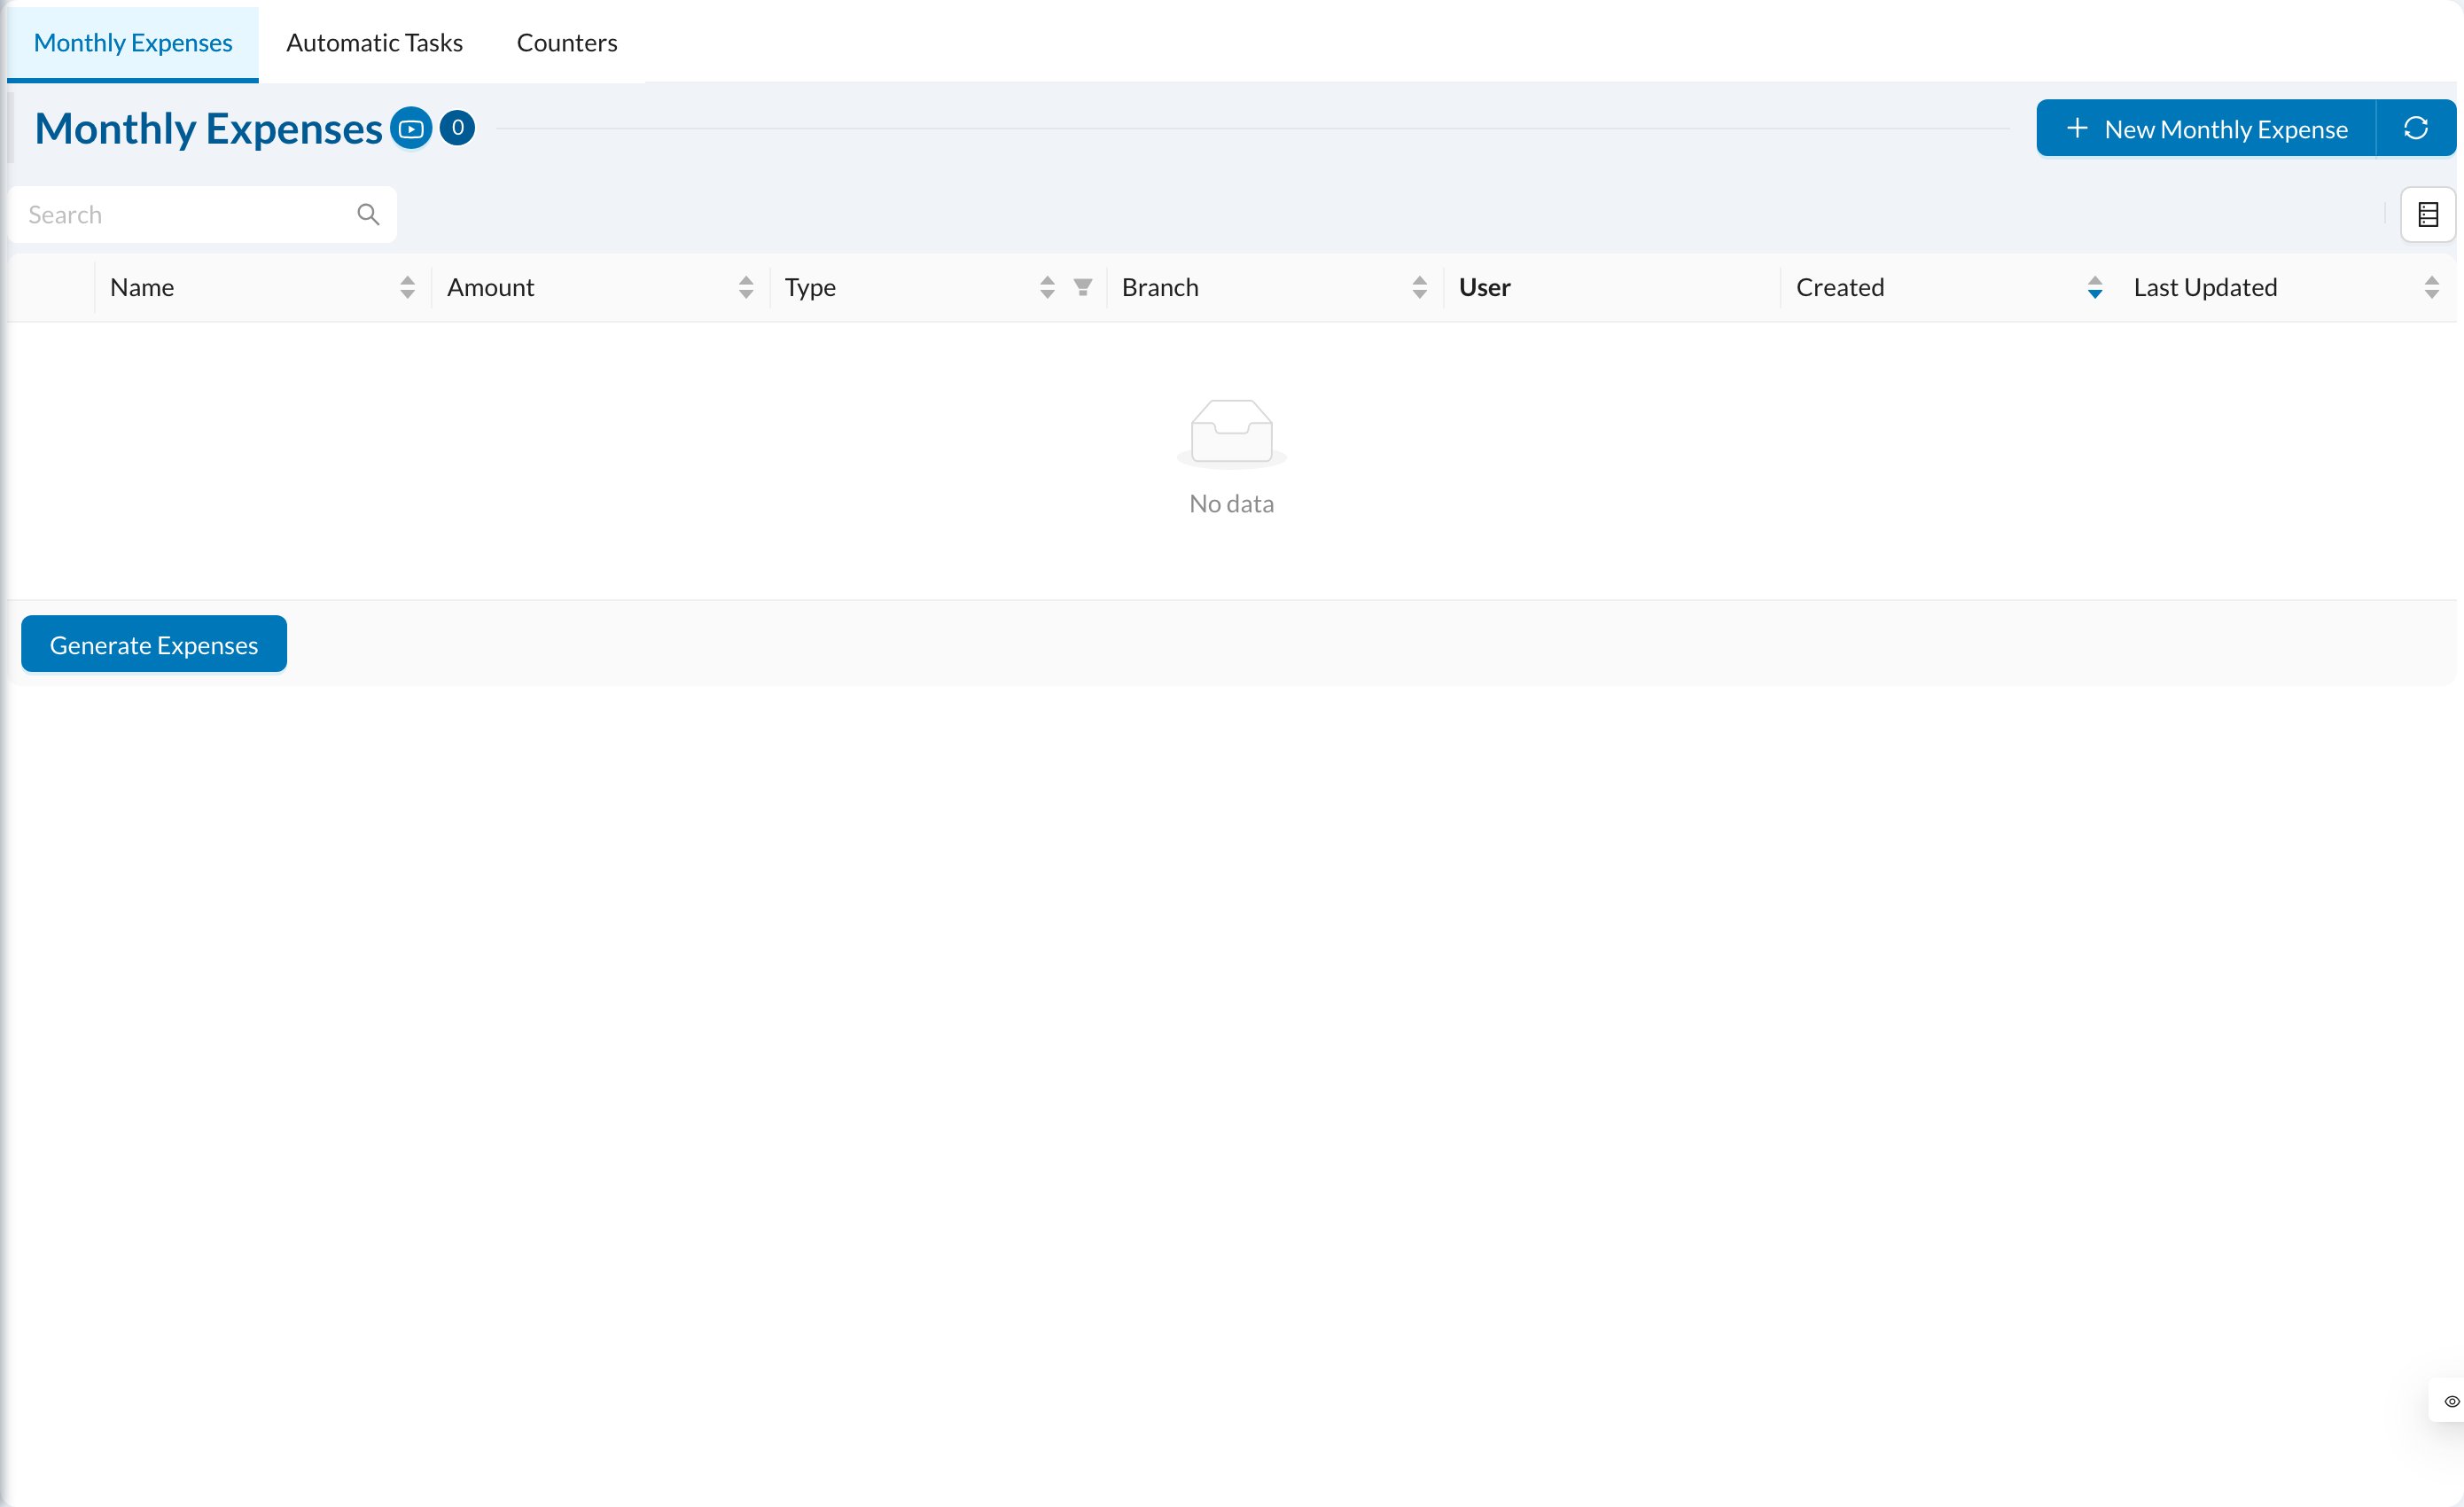The height and width of the screenshot is (1507, 2464).
Task: Sort the table by Amount column
Action: [746, 288]
